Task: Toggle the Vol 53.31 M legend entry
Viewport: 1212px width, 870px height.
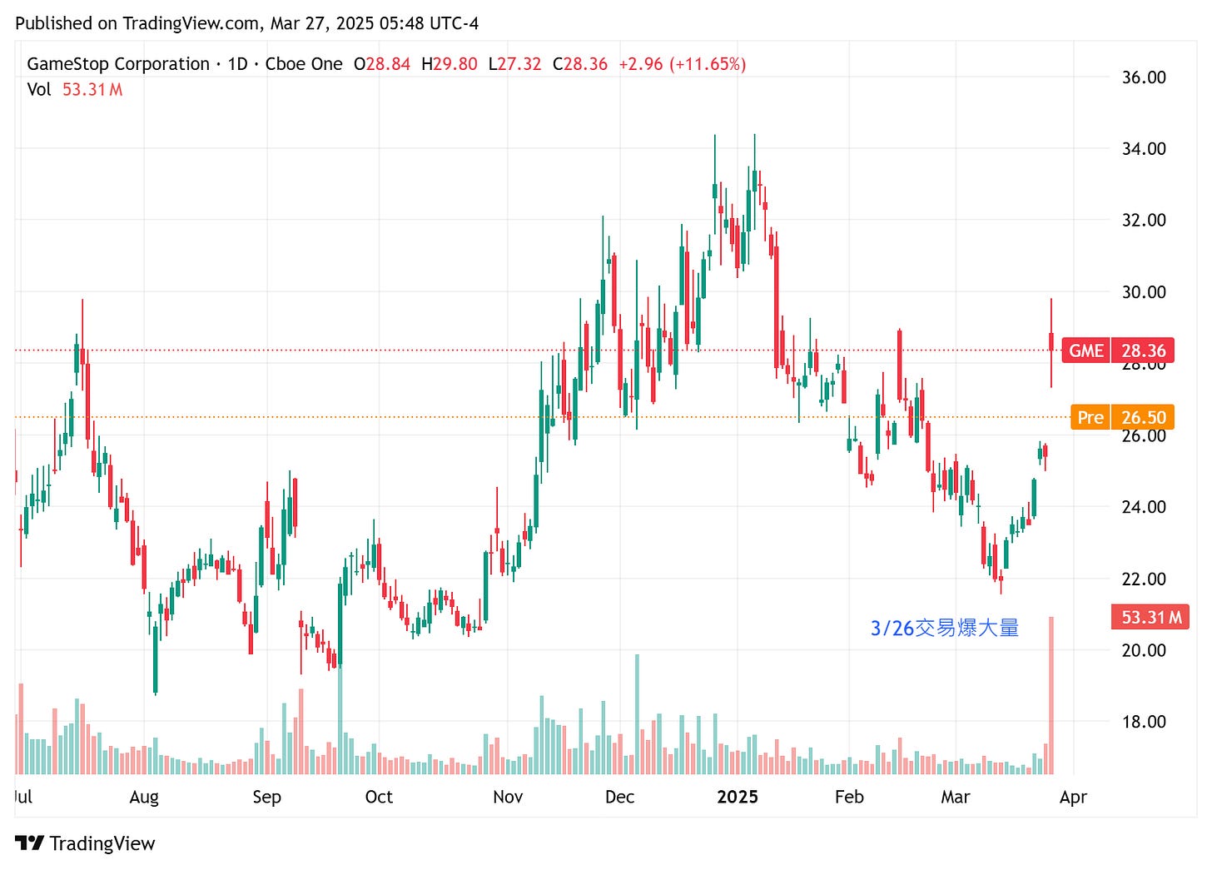Action: (73, 90)
